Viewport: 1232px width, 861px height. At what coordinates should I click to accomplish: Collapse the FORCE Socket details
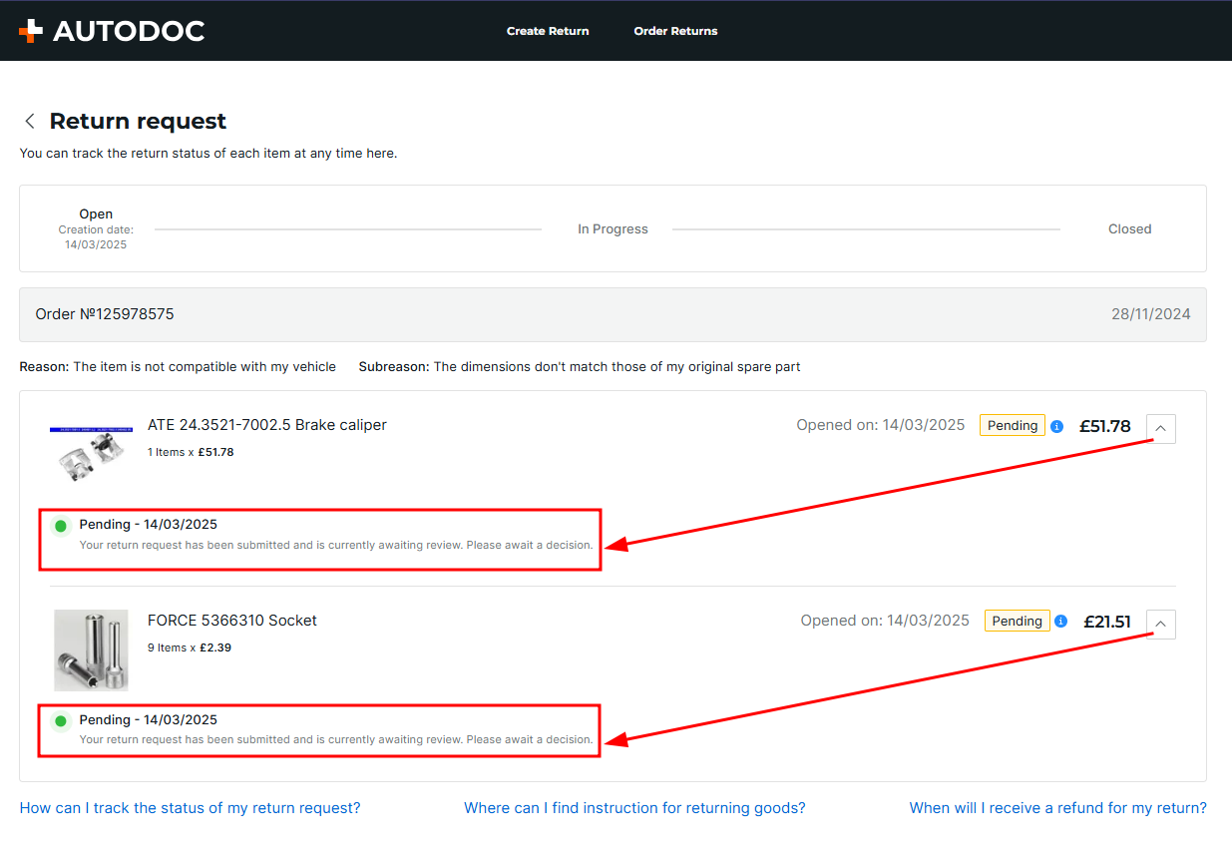click(x=1161, y=624)
